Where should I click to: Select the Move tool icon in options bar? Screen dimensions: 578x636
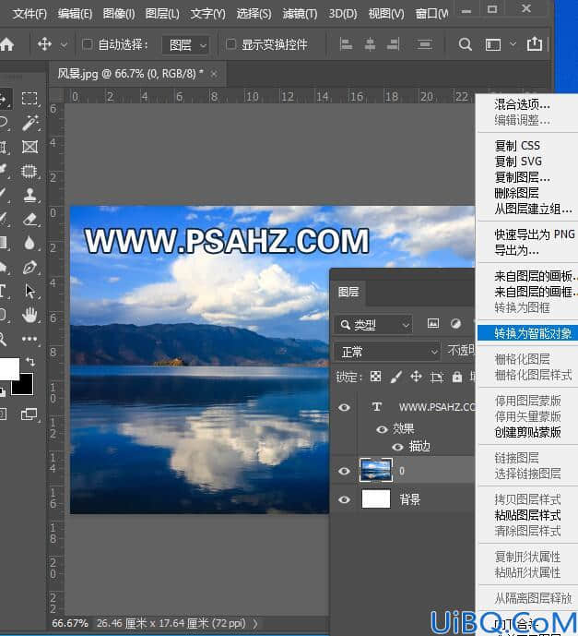44,43
